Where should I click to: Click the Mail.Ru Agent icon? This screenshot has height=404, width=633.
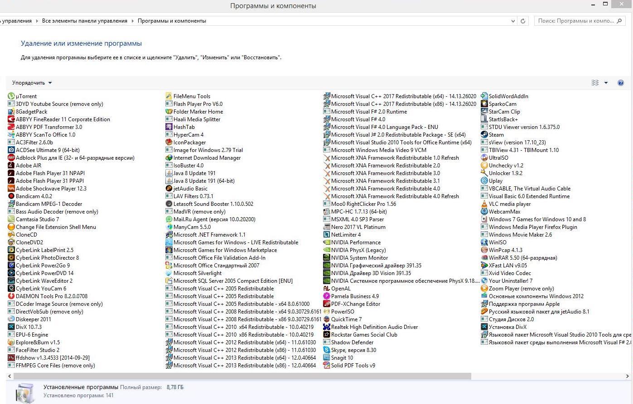coord(169,219)
